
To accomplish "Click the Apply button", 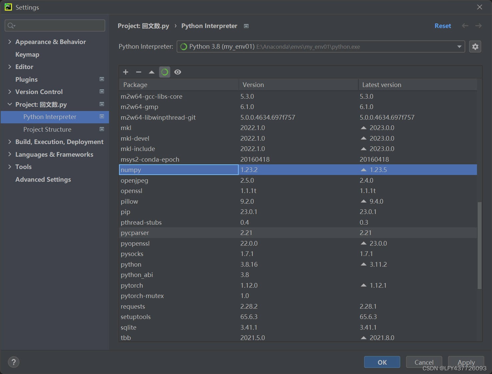I will (x=466, y=362).
